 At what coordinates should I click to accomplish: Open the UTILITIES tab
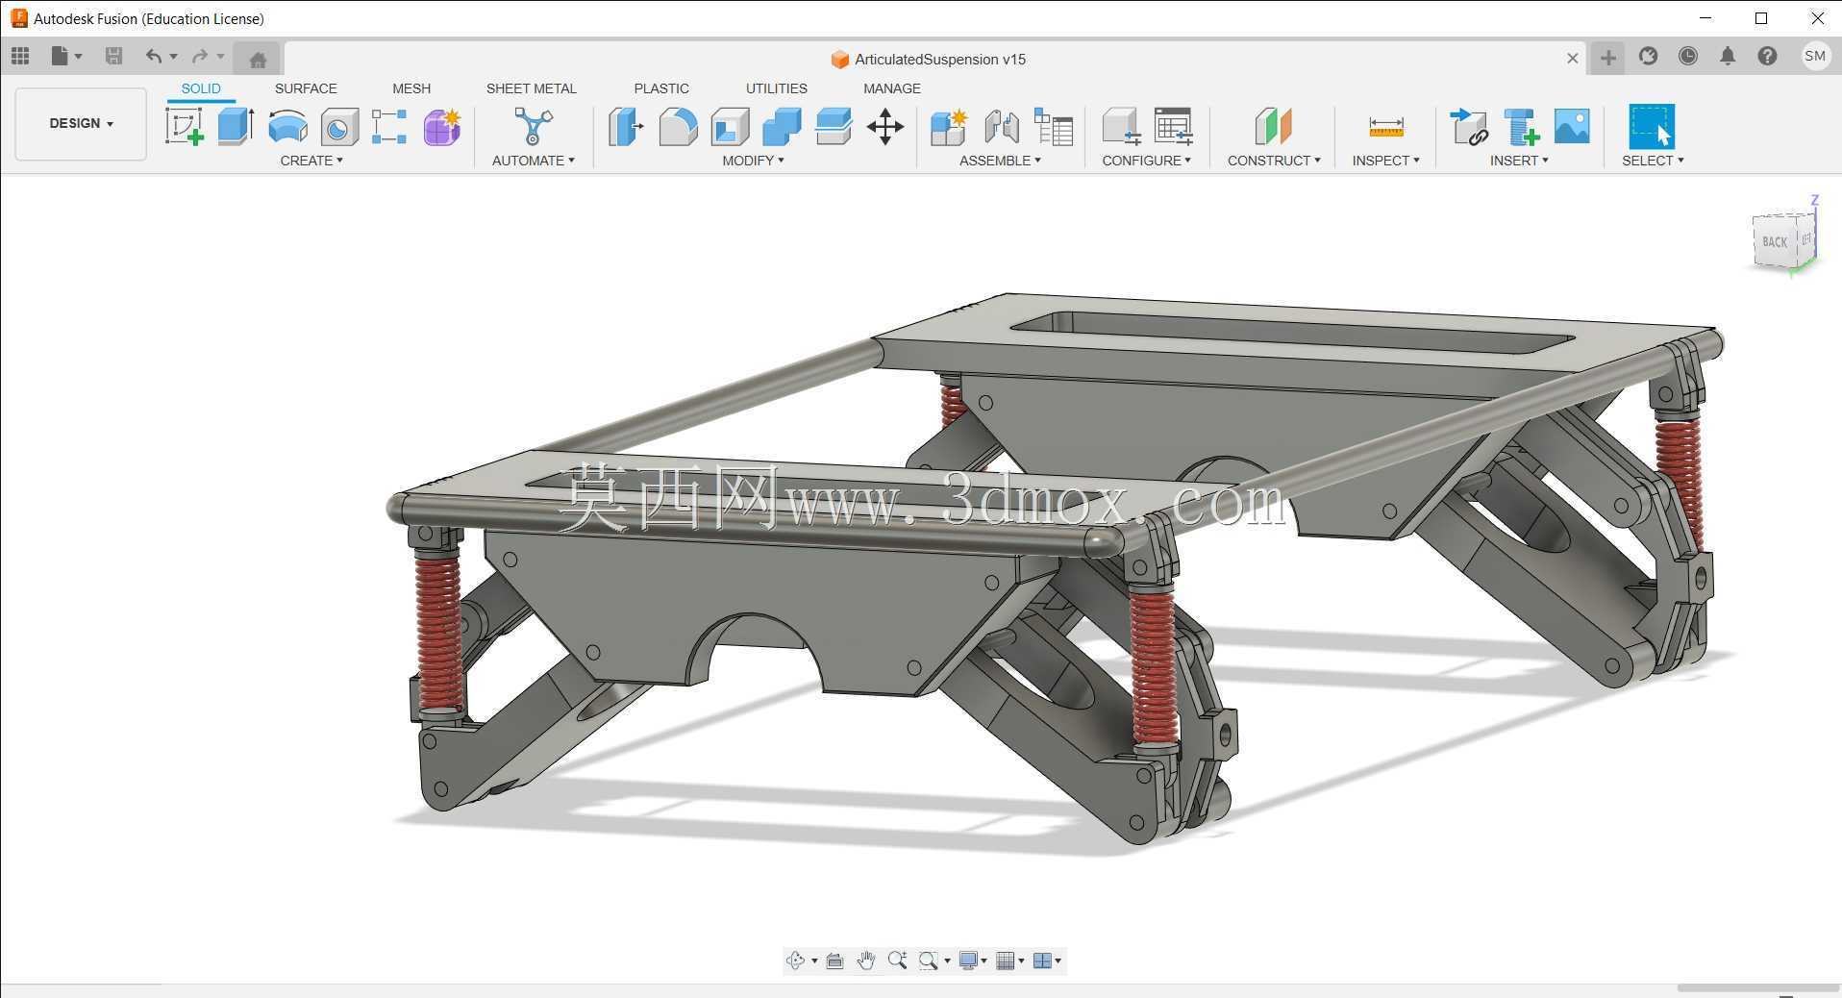777,88
